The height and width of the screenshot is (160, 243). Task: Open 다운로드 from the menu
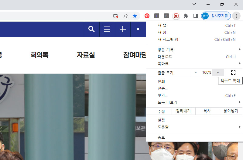point(194,57)
